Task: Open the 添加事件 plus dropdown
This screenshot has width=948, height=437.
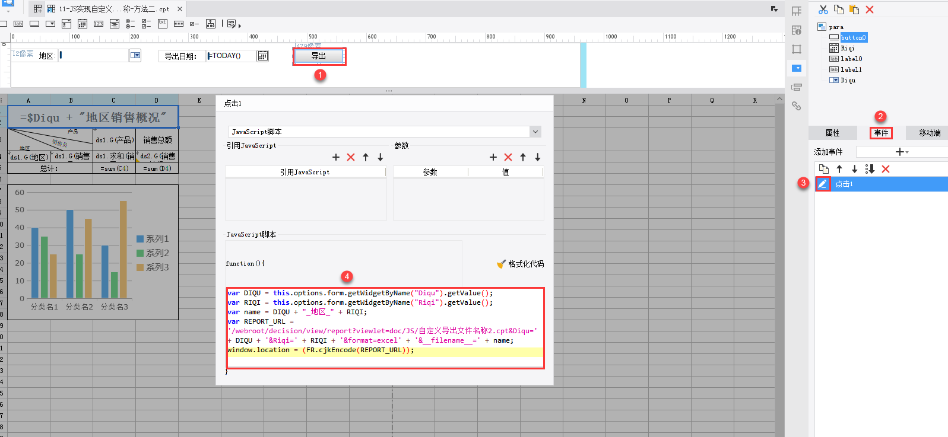Action: [x=902, y=152]
